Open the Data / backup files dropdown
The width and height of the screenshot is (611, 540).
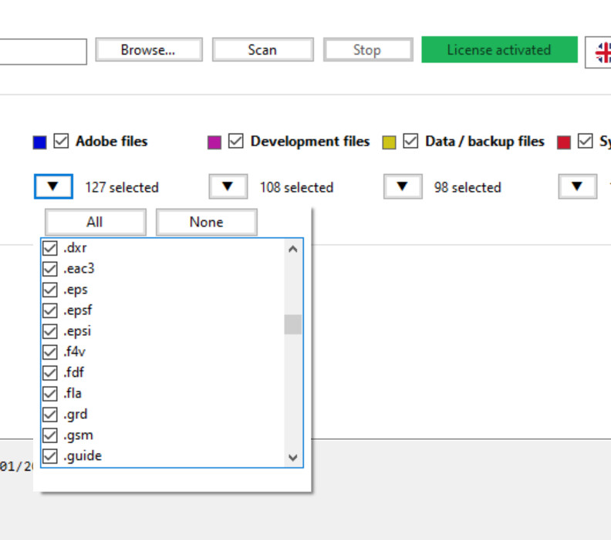402,186
